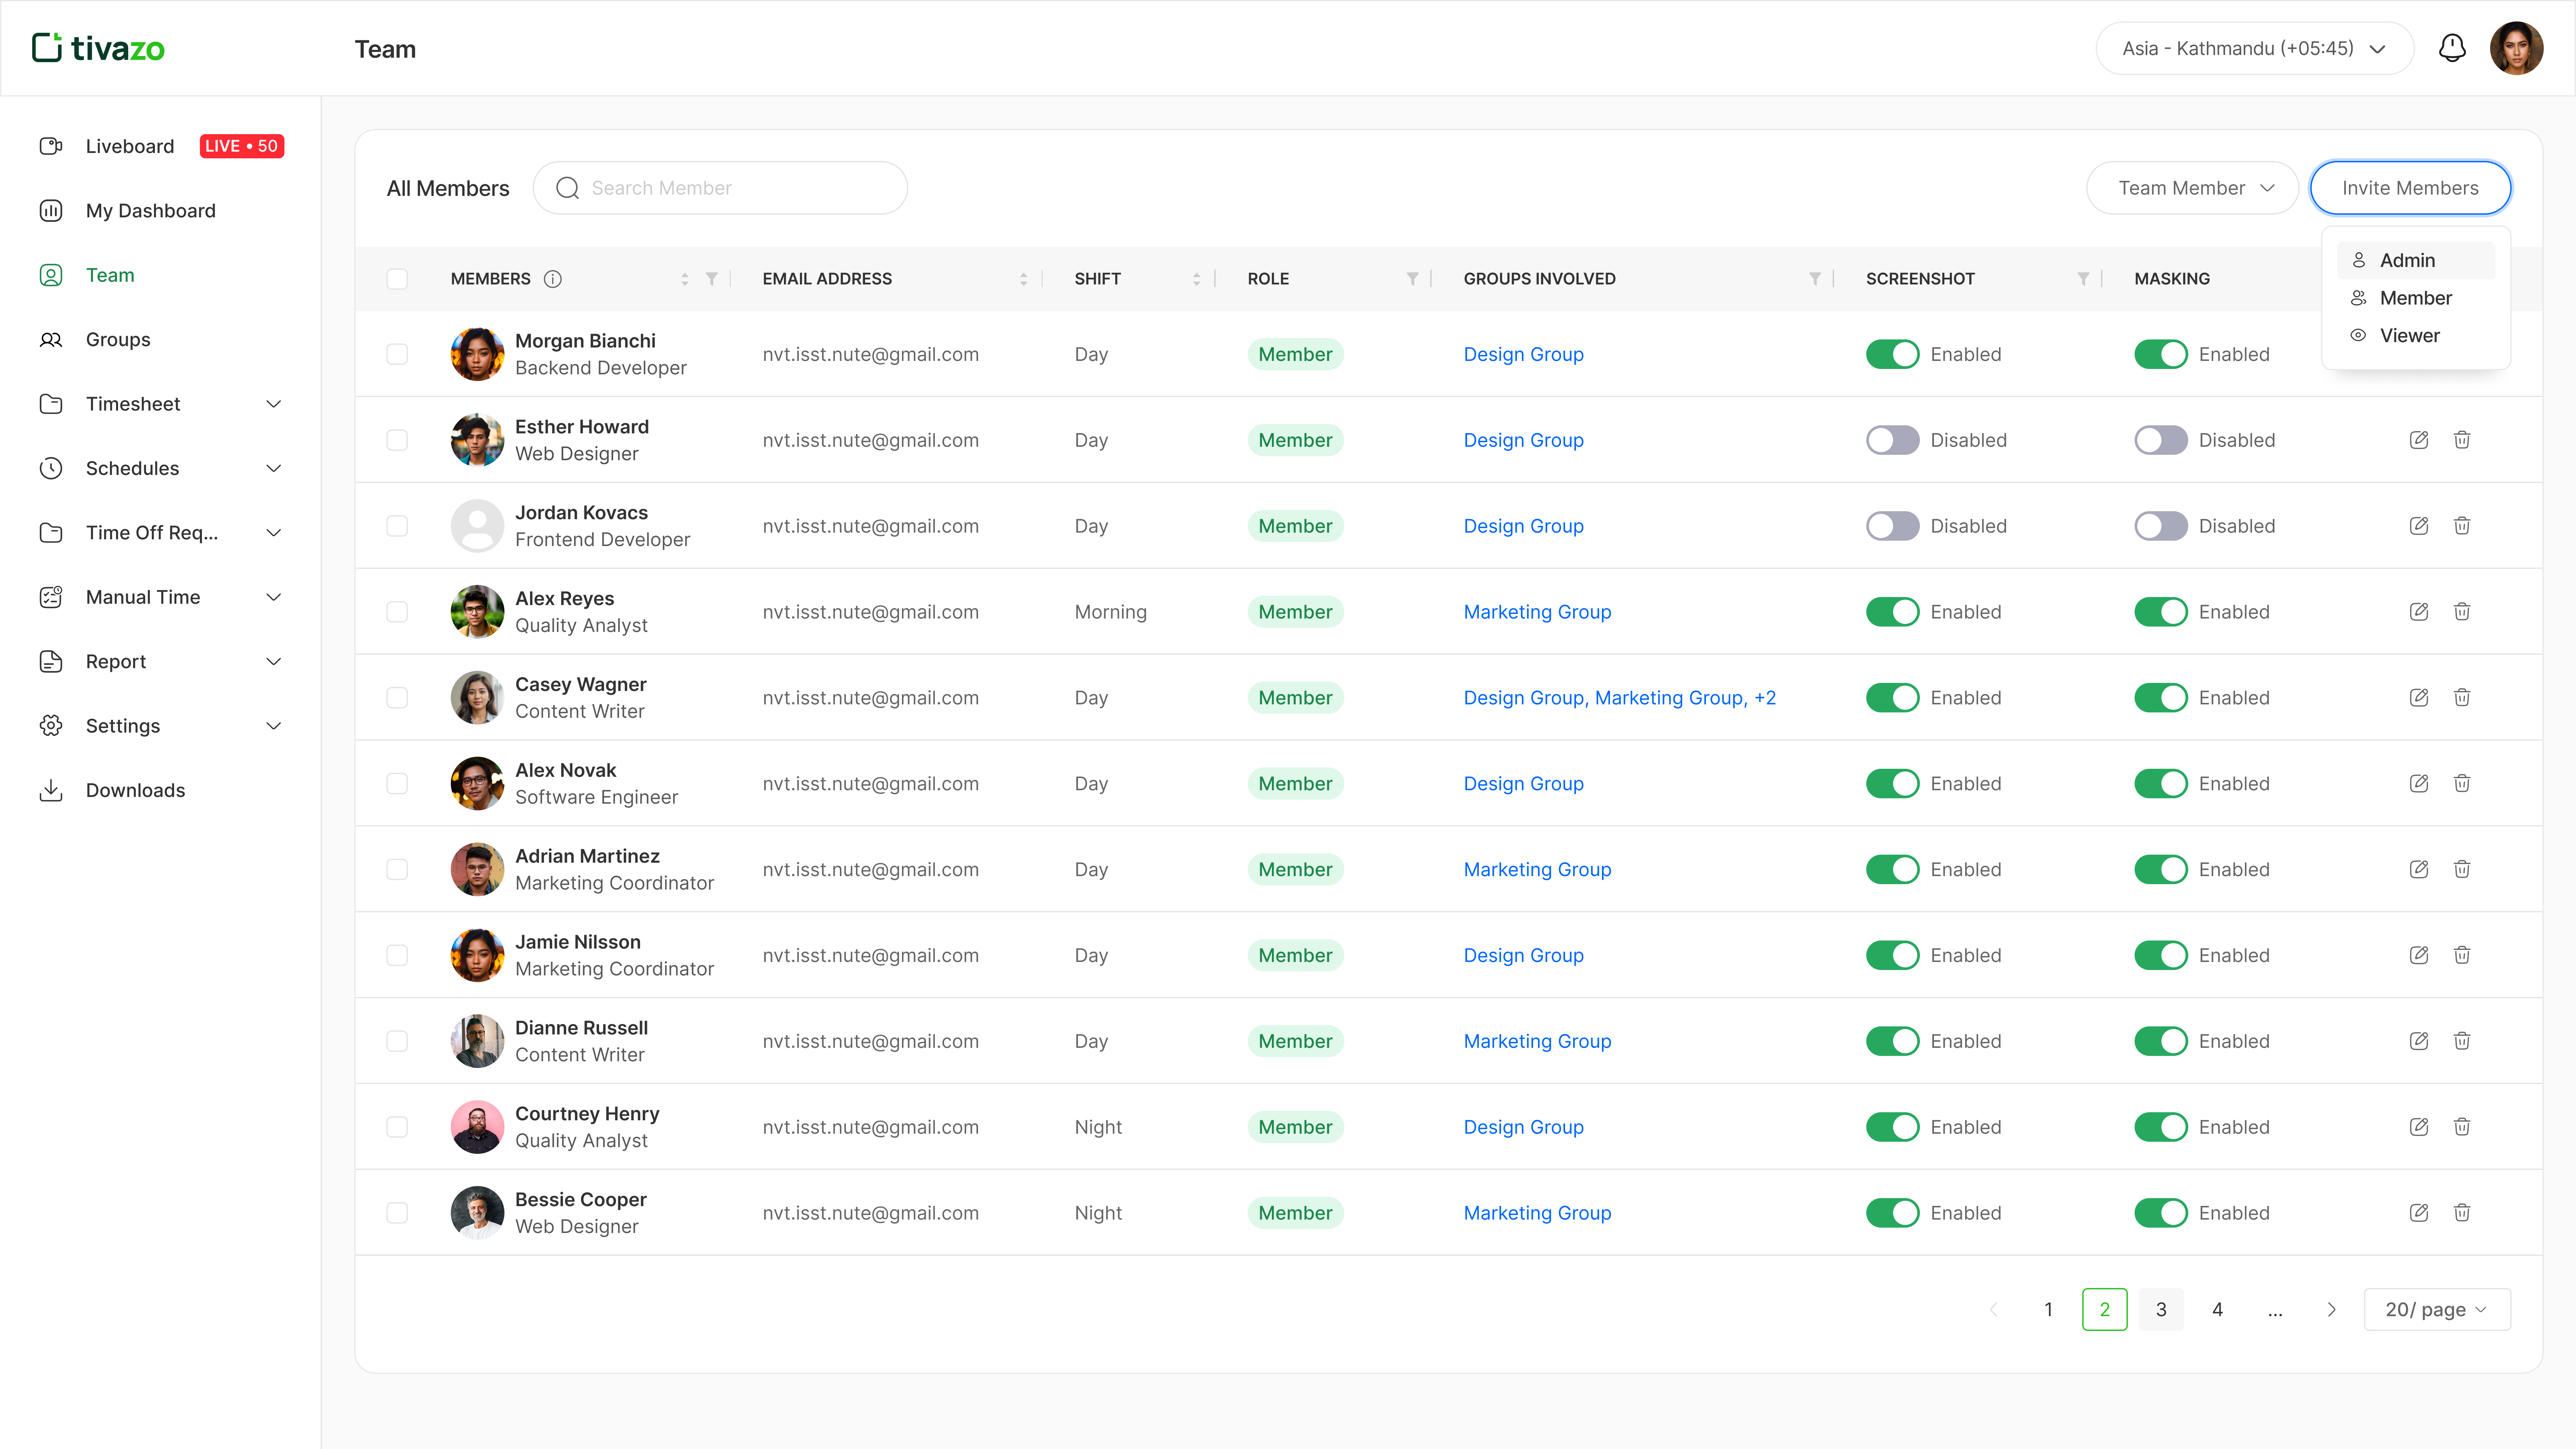Tick the select-all checkbox in the header
The width and height of the screenshot is (2576, 1449).
tap(397, 279)
